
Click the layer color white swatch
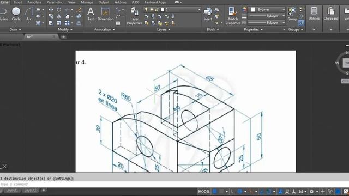[163, 10]
